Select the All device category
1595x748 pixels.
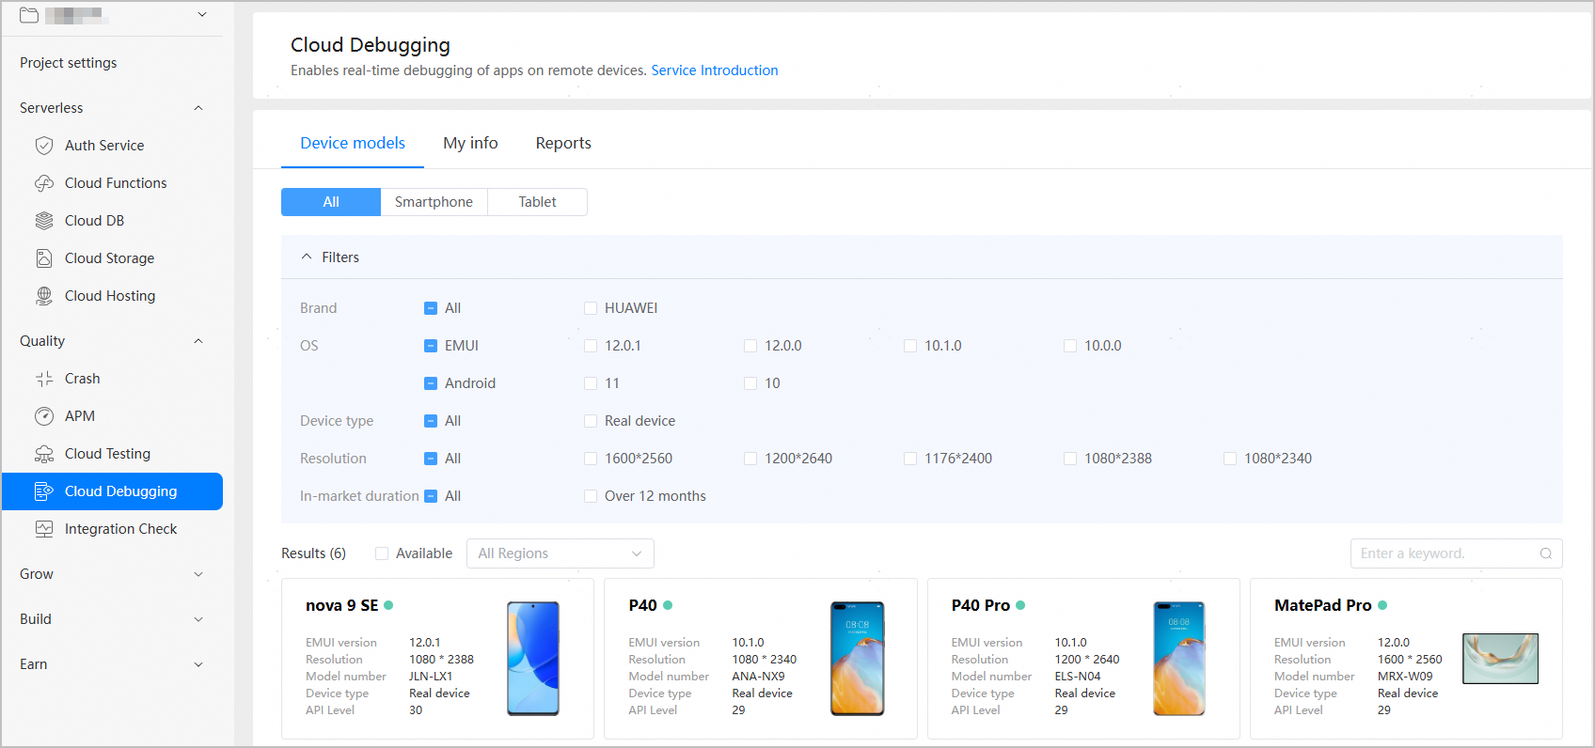tap(331, 202)
